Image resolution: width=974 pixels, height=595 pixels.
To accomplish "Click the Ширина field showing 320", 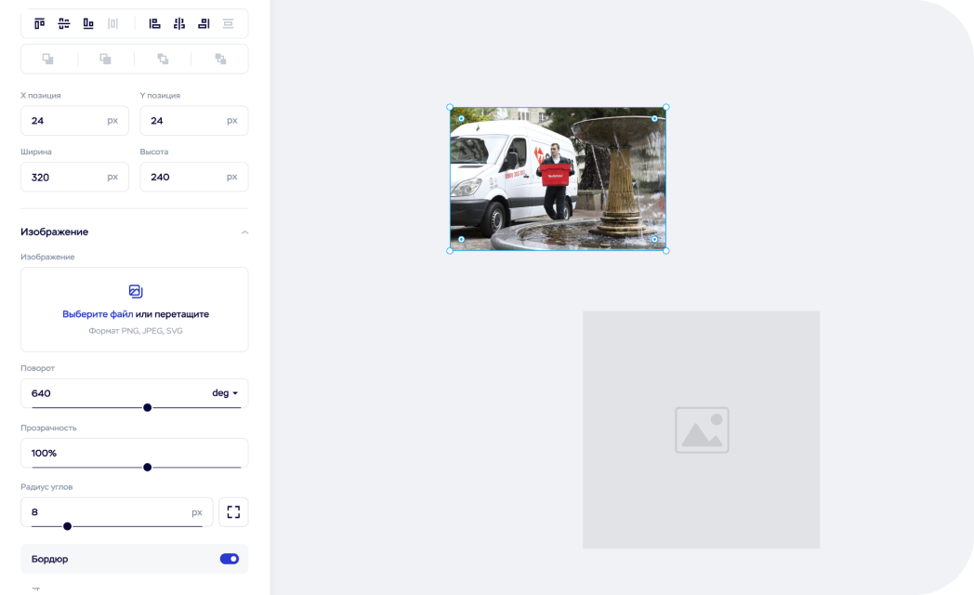I will [67, 177].
